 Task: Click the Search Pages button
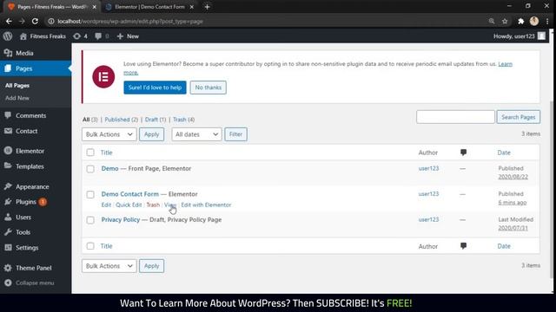519,117
